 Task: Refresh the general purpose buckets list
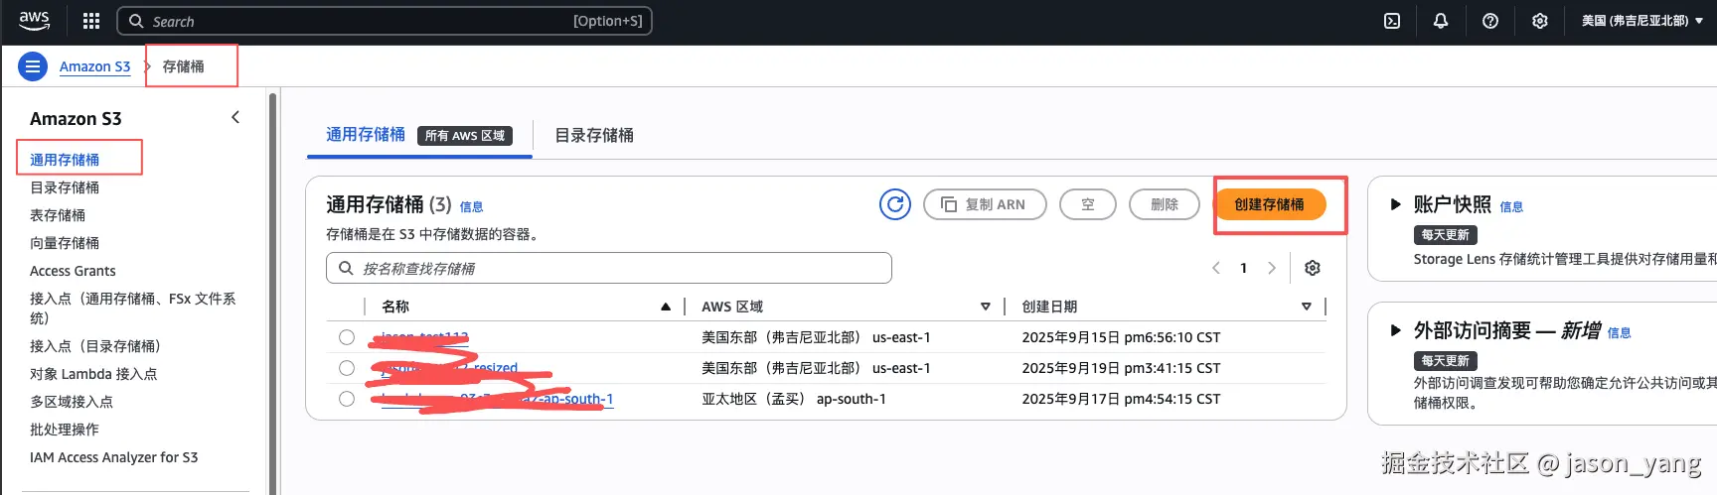(895, 204)
